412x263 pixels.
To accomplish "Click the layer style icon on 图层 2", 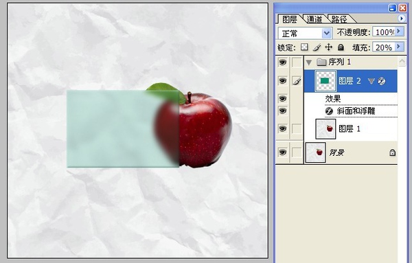I will 382,81.
